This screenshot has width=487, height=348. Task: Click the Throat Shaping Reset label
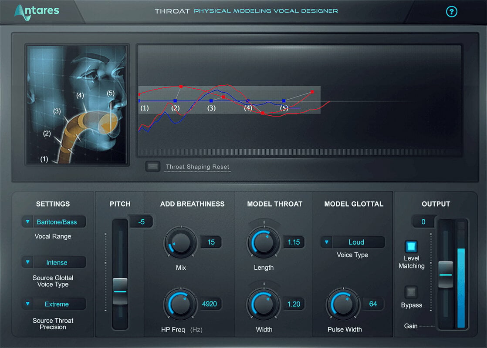click(197, 167)
